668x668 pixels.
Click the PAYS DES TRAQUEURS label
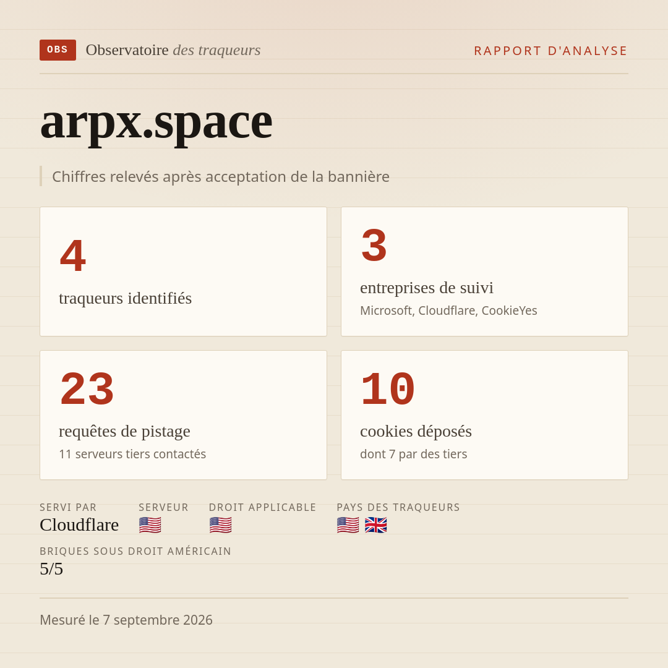[398, 507]
